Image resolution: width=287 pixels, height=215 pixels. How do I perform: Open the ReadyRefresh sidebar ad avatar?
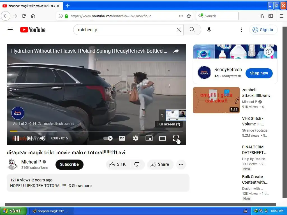coord(204,73)
